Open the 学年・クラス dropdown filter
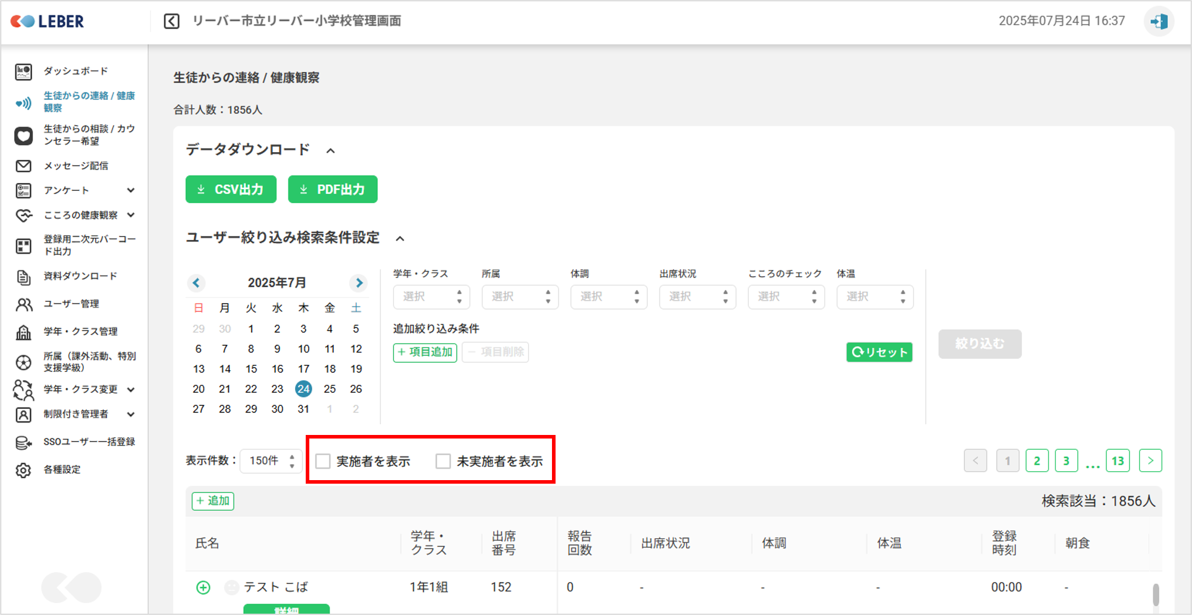This screenshot has width=1192, height=615. pyautogui.click(x=431, y=297)
